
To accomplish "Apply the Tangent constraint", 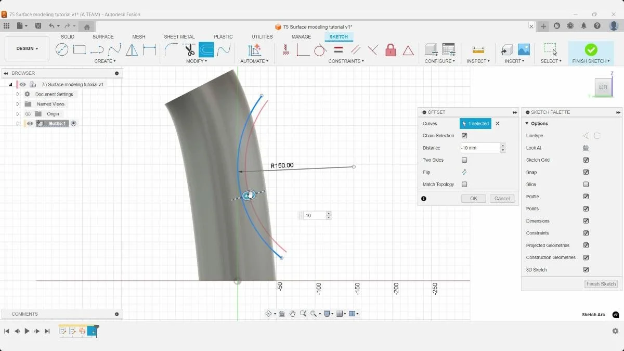I will (320, 50).
